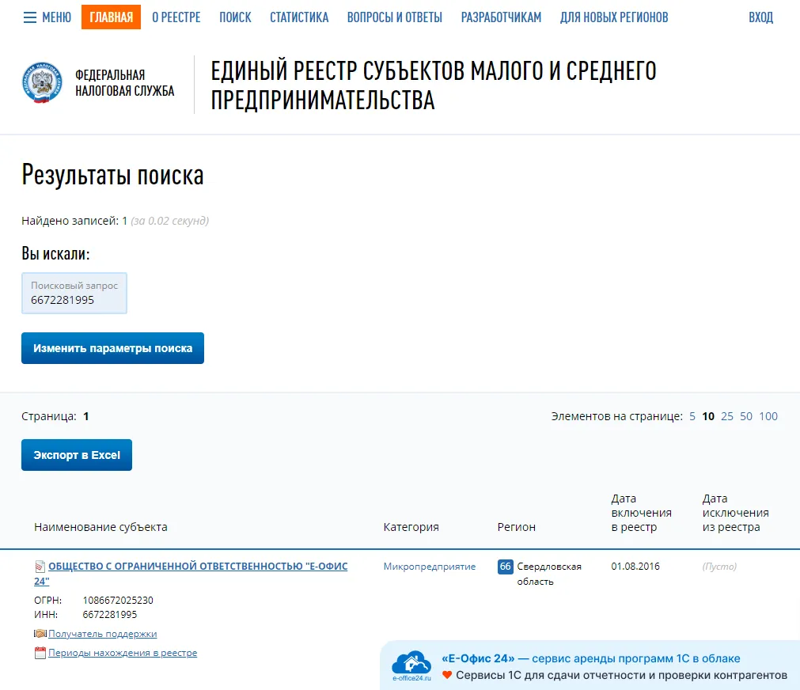
Task: Open the Периоды нахождения в реестре link
Action: tap(123, 654)
